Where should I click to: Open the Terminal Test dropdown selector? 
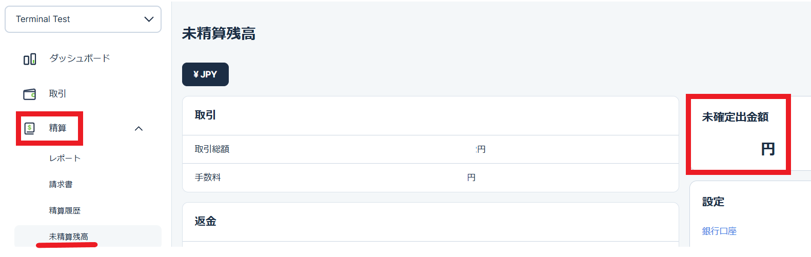pos(83,19)
